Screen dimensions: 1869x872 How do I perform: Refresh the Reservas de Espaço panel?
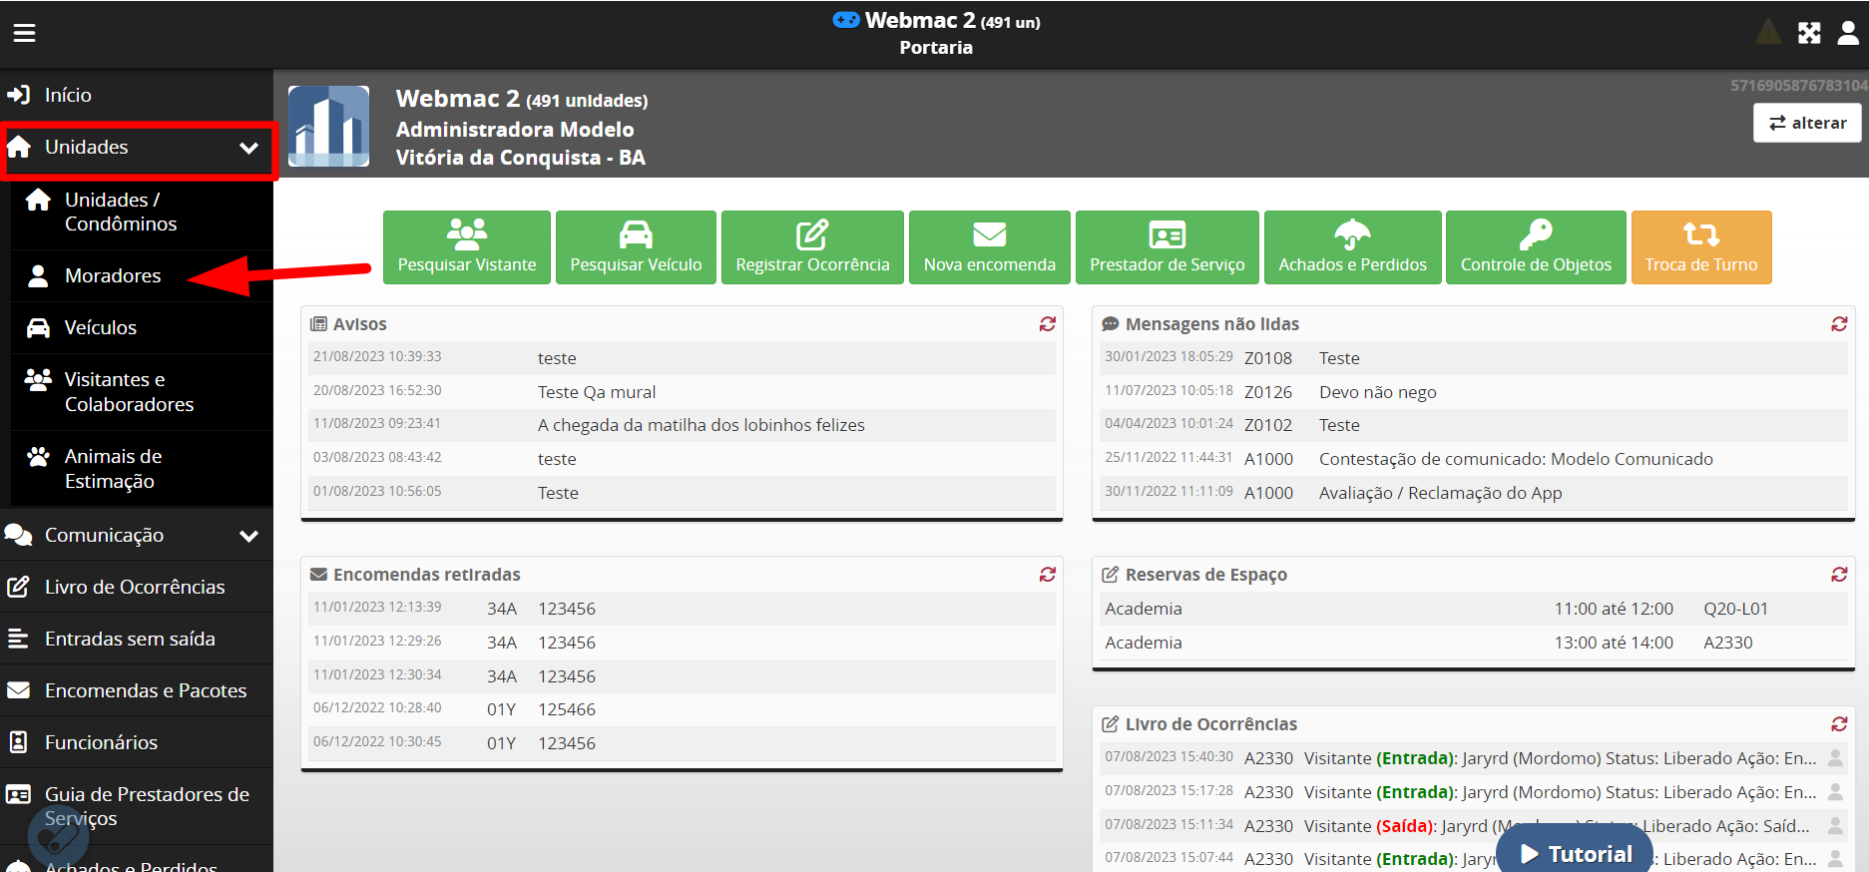1838,575
